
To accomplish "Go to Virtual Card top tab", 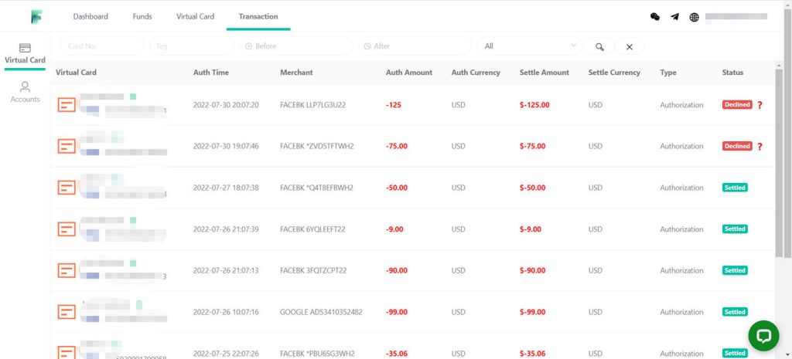I will point(195,16).
